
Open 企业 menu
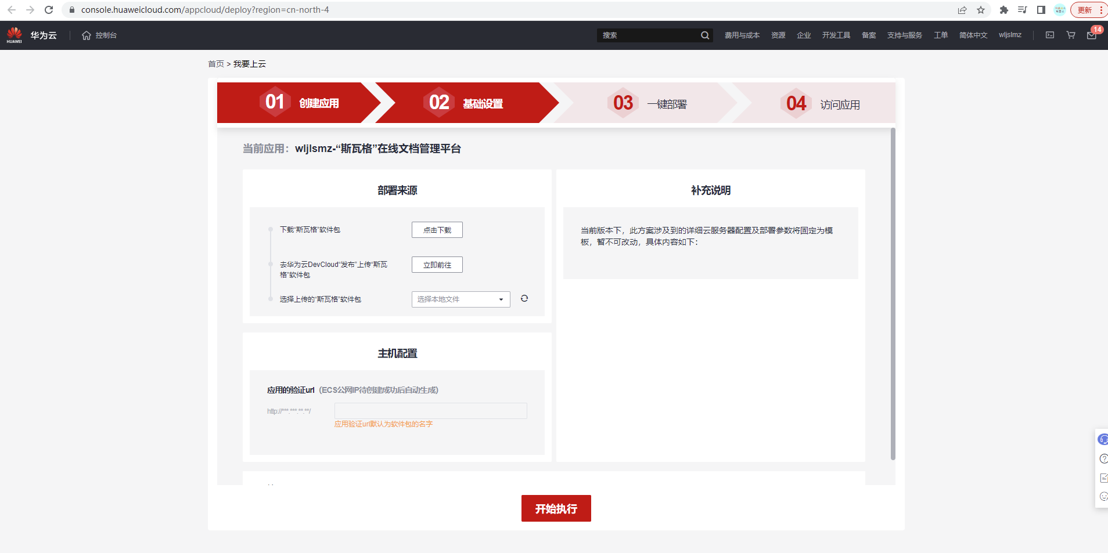(804, 35)
